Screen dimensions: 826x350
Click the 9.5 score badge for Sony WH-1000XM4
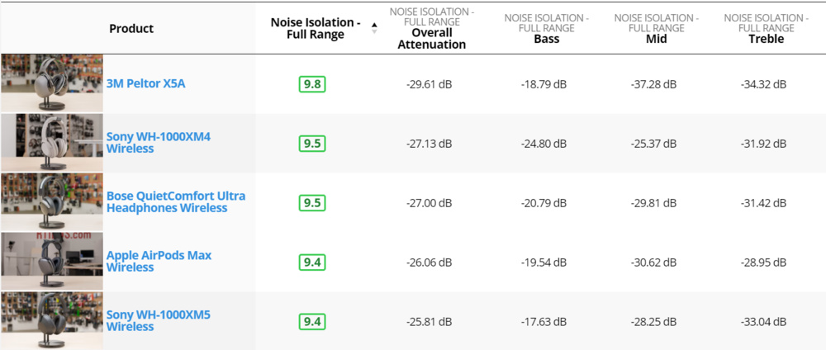point(312,144)
